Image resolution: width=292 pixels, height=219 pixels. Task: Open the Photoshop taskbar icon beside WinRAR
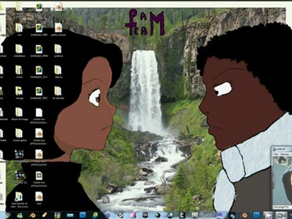82,215
